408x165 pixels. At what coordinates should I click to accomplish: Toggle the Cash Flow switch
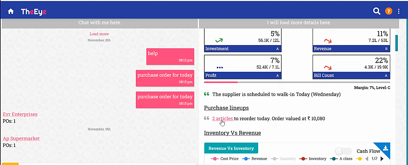coord(343,151)
